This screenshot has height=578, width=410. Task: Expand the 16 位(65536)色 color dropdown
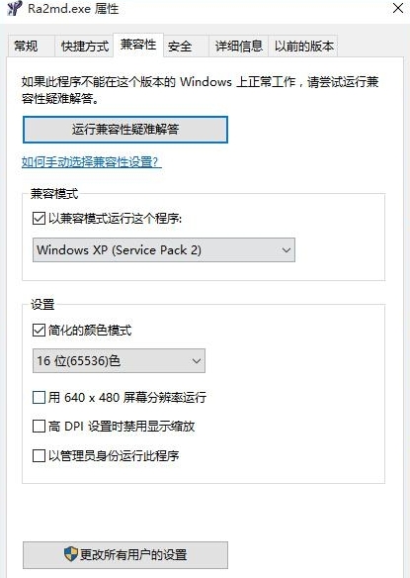(119, 360)
